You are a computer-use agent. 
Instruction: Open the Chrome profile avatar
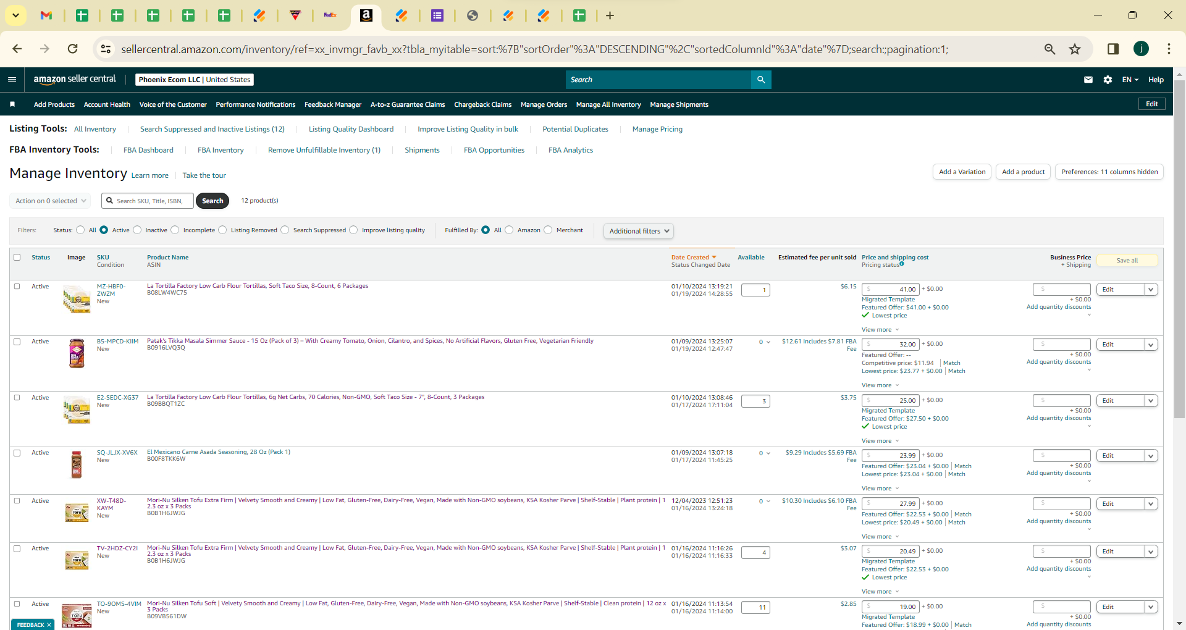pos(1141,49)
